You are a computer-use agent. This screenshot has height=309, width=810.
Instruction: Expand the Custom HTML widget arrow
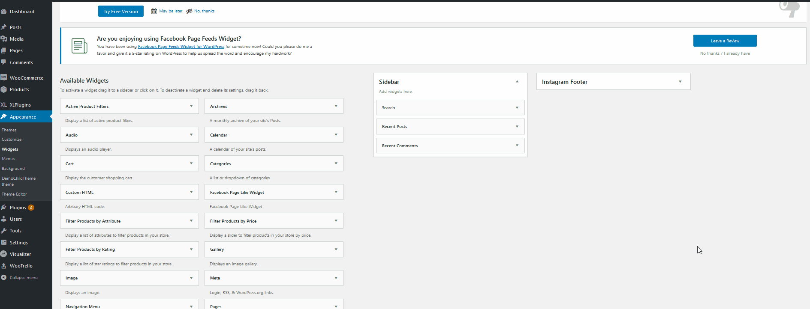(x=191, y=192)
